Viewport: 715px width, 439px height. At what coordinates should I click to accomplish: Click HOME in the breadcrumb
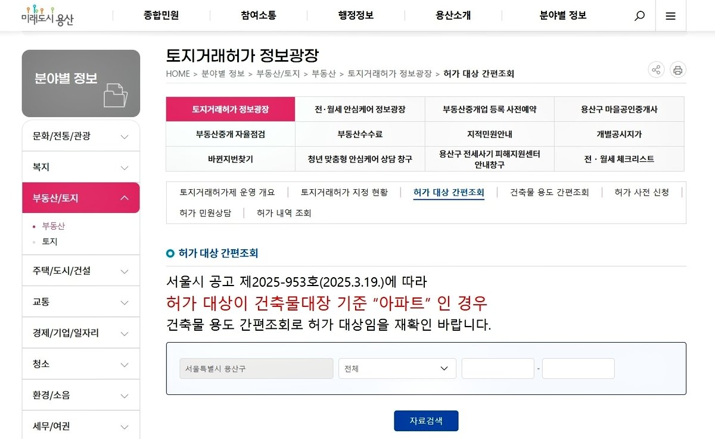(178, 74)
